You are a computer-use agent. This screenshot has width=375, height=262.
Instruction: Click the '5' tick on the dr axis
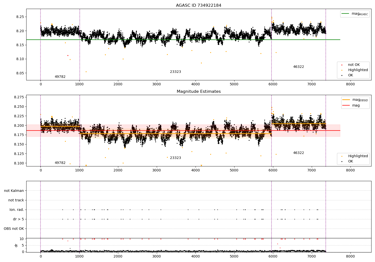(23, 245)
